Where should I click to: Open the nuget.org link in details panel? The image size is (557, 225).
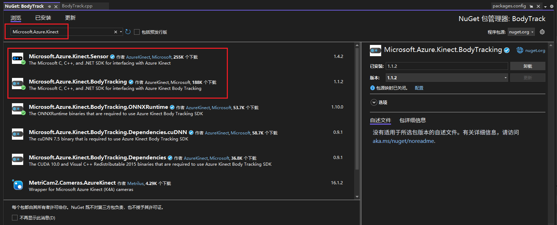tap(535, 51)
